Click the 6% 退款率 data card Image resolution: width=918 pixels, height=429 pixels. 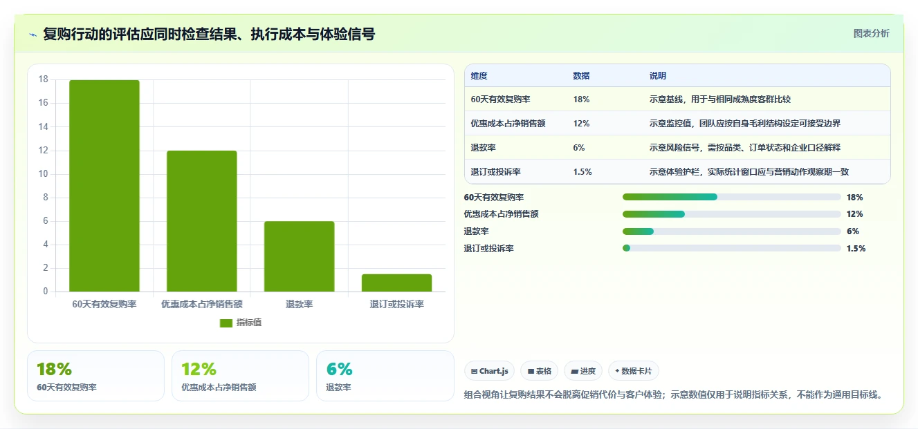click(x=385, y=376)
